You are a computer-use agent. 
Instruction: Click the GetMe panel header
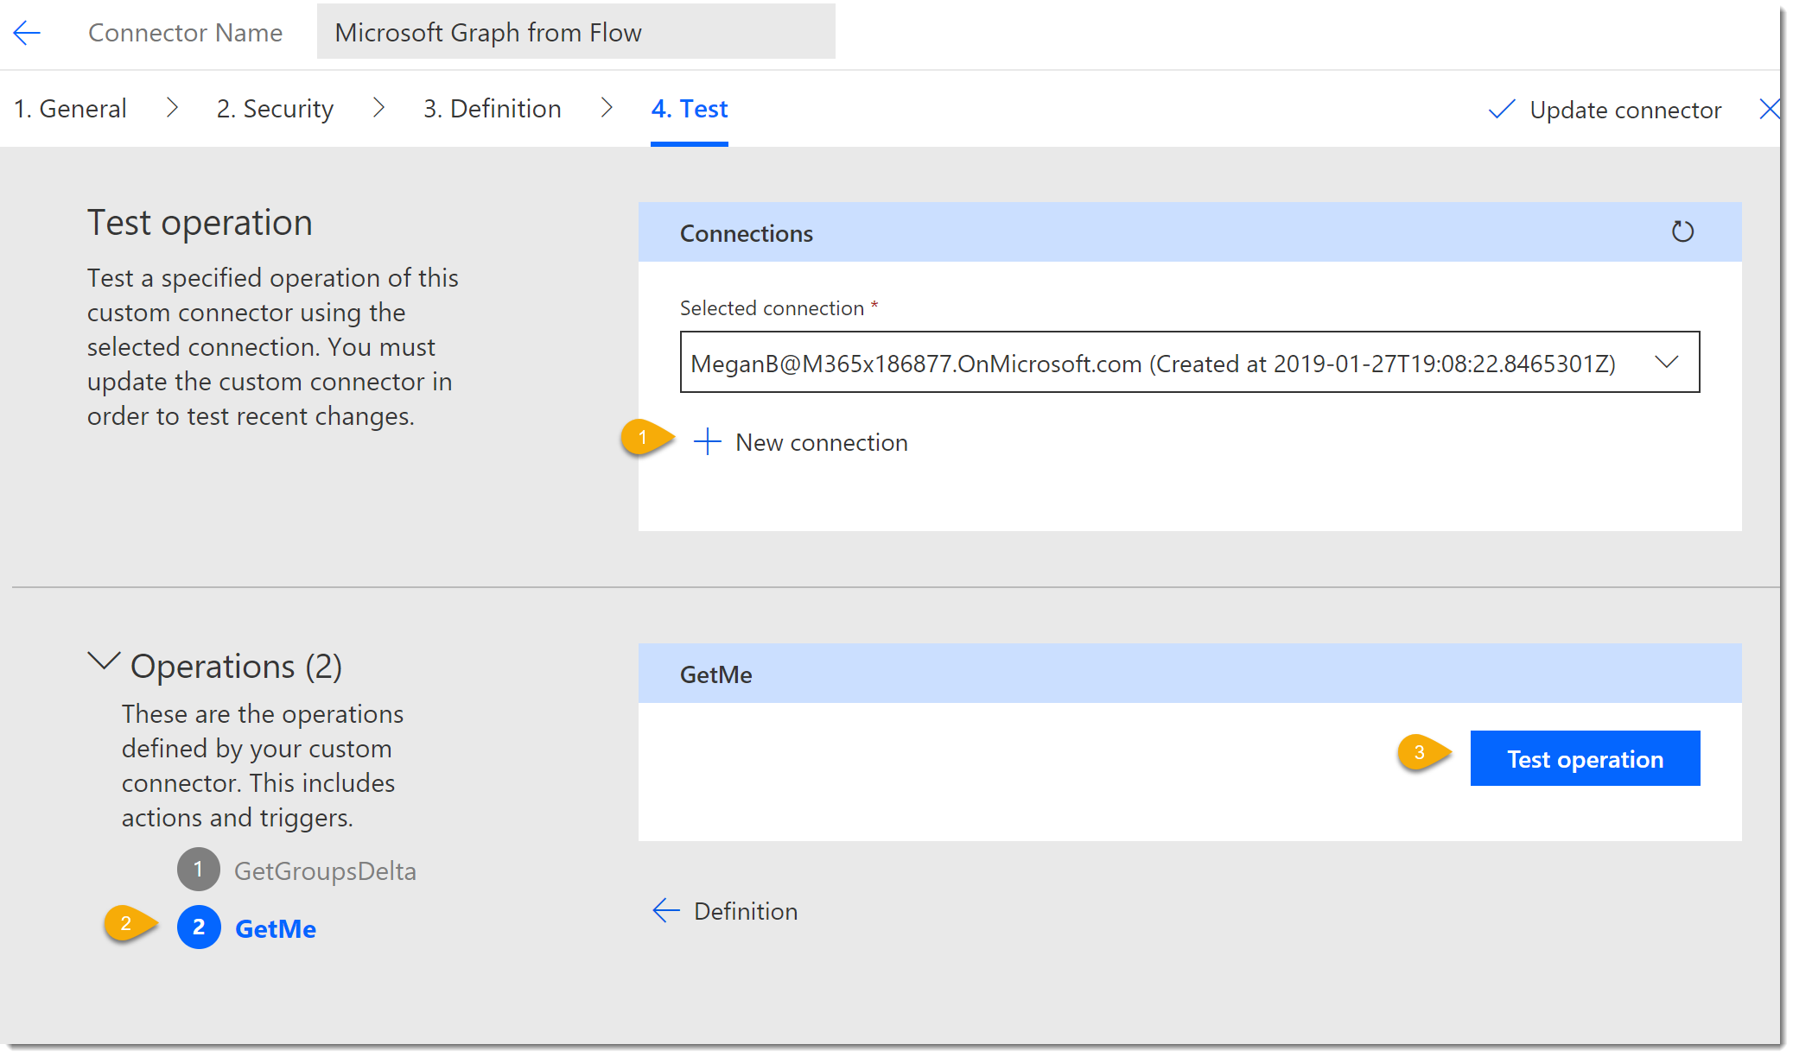pos(1189,674)
